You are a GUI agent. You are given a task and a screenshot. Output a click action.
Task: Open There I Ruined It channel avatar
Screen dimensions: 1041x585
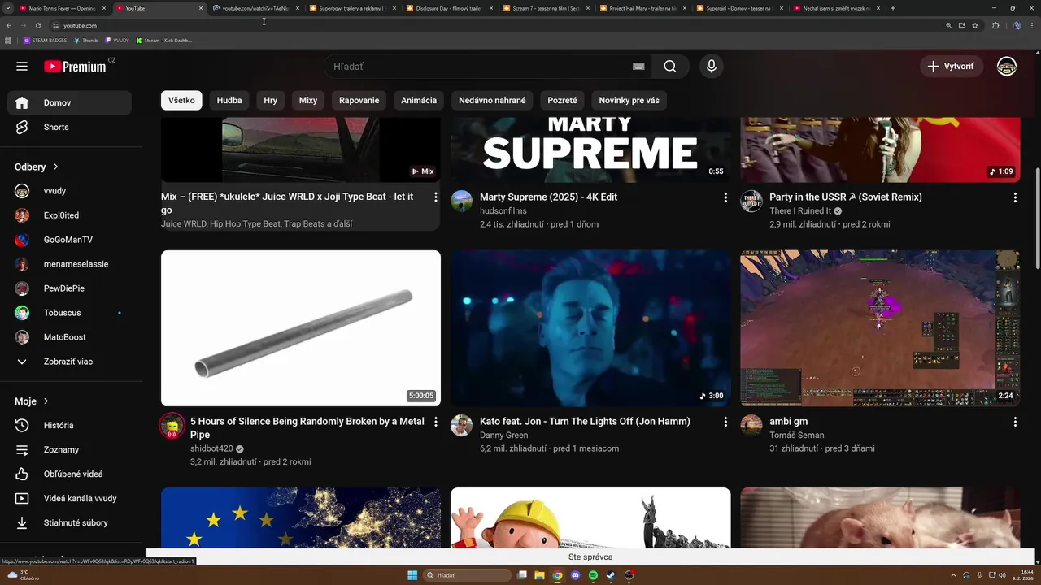(751, 201)
